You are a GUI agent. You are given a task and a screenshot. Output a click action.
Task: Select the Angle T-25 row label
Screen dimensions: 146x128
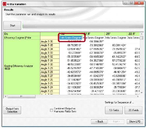pyautogui.click(x=50, y=84)
